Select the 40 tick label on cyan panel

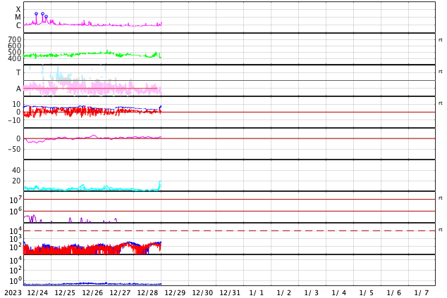point(16,171)
